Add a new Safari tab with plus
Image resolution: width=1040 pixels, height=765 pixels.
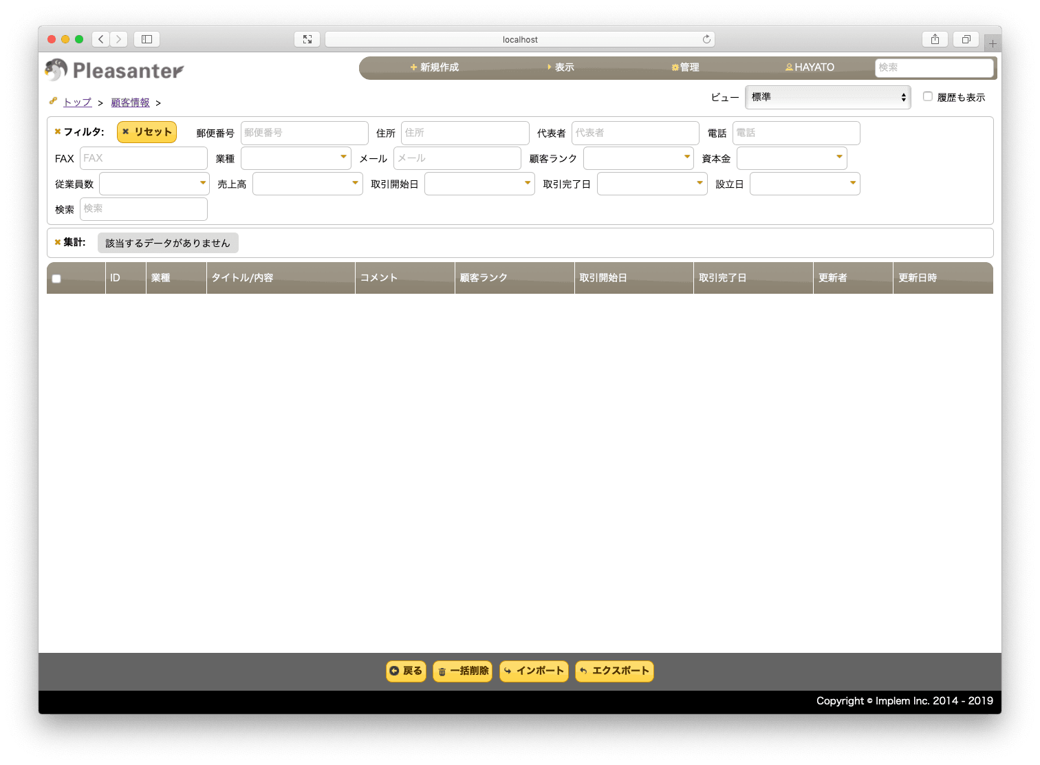click(x=993, y=43)
